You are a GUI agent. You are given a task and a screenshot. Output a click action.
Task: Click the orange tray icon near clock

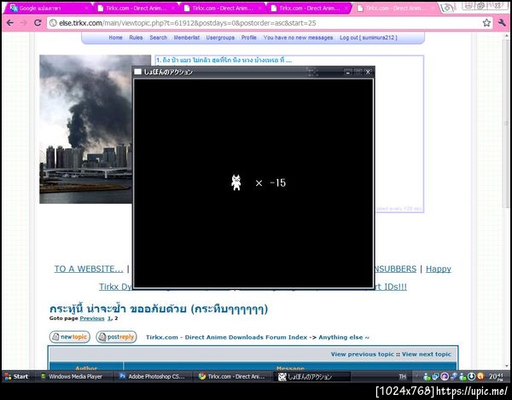pos(480,376)
